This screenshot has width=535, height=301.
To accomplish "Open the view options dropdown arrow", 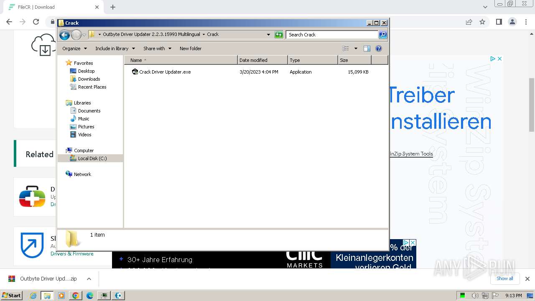I will pyautogui.click(x=356, y=48).
